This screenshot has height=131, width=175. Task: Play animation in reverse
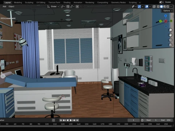(x=67, y=120)
